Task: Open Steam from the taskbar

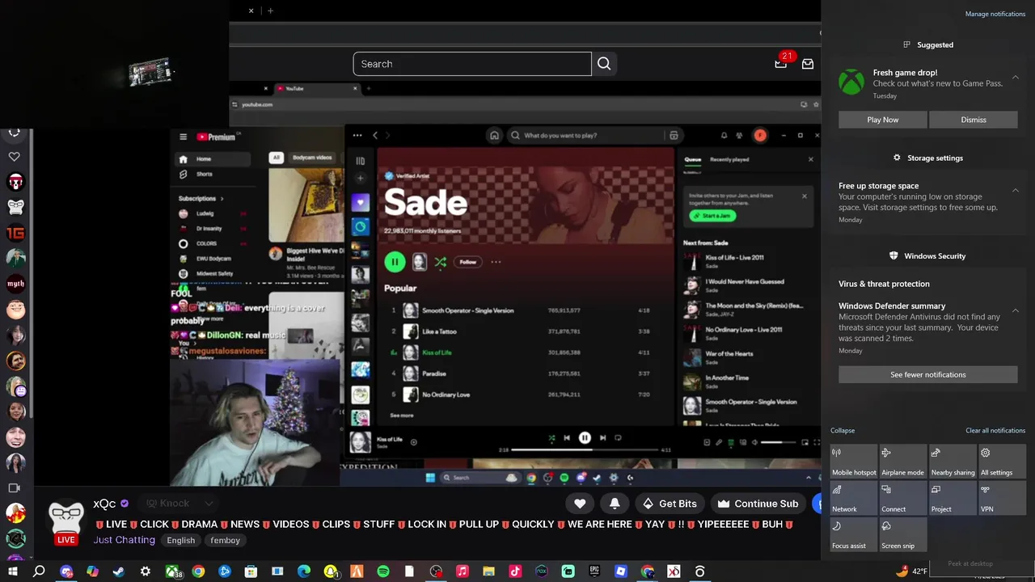Action: point(119,571)
